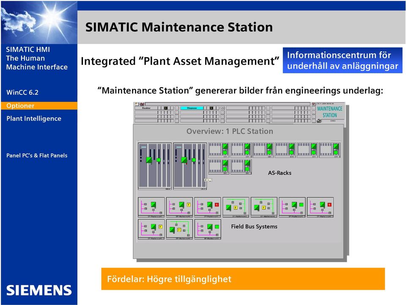
Task: Open the bottom-row field bus tile with green square
Action: pos(208,229)
